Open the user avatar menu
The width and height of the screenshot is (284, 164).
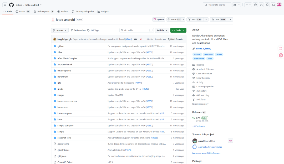pyautogui.click(x=279, y=5)
